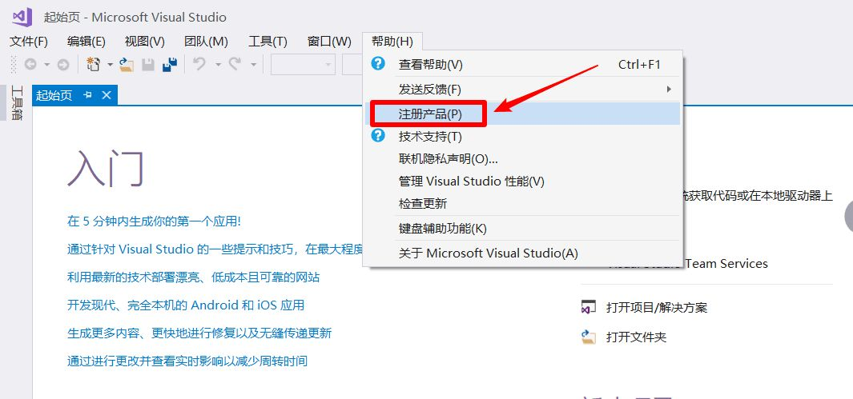Open the 文件(F) menu

(29, 42)
